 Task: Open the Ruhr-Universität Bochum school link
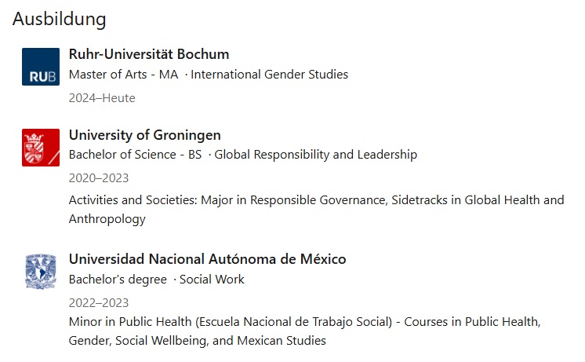tap(149, 54)
